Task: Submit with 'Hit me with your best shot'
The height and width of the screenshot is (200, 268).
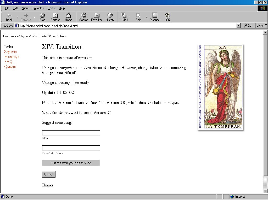Action: click(x=71, y=163)
